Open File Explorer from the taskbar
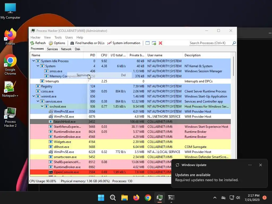This screenshot has width=272, height=204. coord(125,198)
